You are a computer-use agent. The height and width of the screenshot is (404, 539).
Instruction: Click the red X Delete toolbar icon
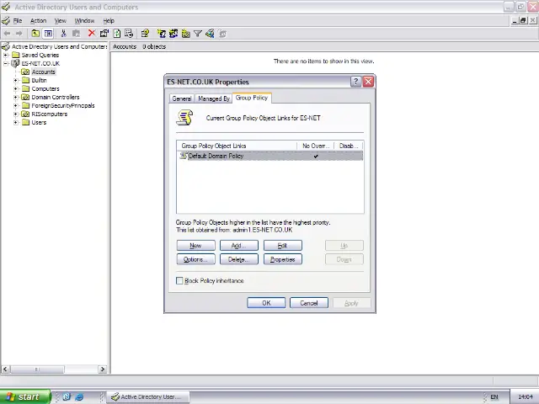coord(92,33)
